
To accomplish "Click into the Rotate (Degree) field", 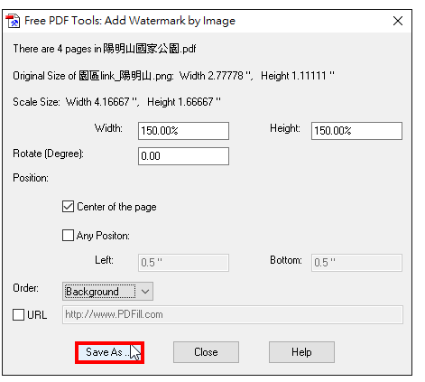I will [183, 156].
